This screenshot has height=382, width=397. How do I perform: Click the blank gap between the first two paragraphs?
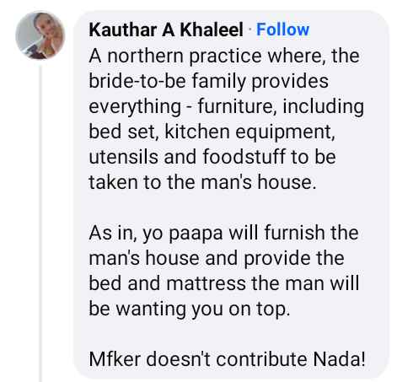click(x=227, y=207)
